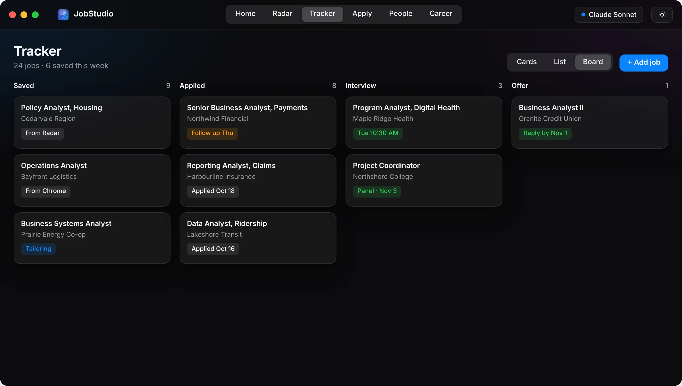682x386 pixels.
Task: Select the Board view option
Action: coord(593,62)
